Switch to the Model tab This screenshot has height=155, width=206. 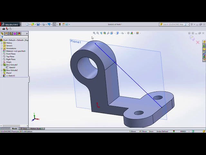(14, 129)
